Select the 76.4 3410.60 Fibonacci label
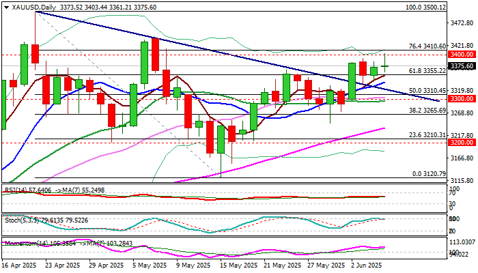This screenshot has height=273, width=478. pos(427,46)
